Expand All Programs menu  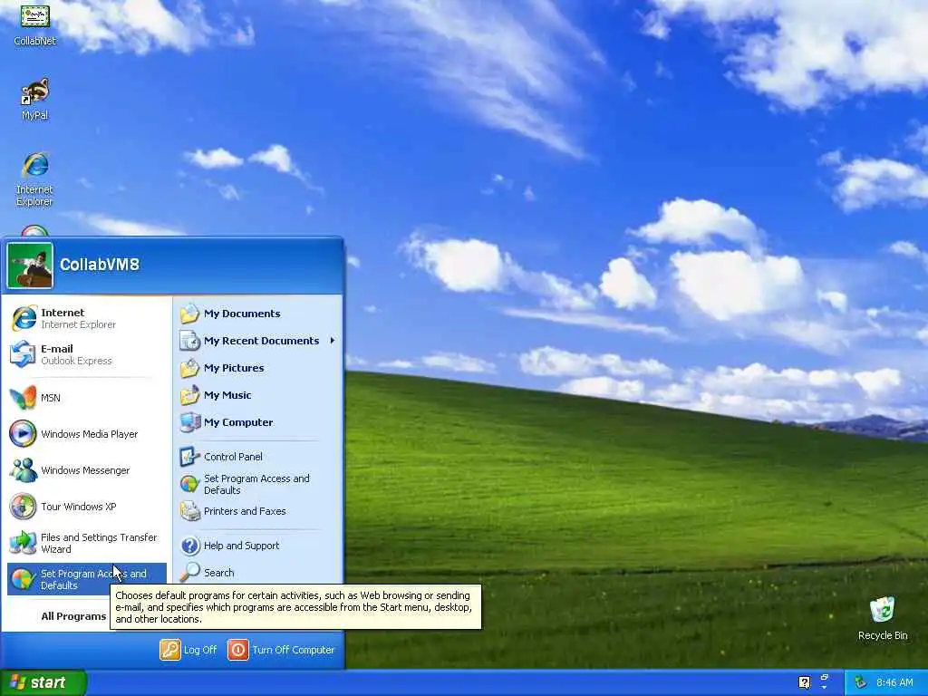point(74,616)
